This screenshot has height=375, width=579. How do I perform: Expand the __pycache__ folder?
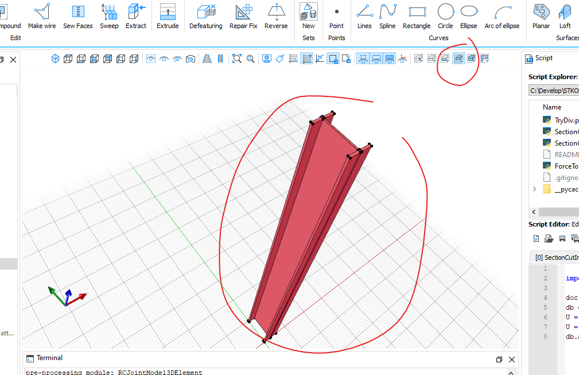coord(534,189)
